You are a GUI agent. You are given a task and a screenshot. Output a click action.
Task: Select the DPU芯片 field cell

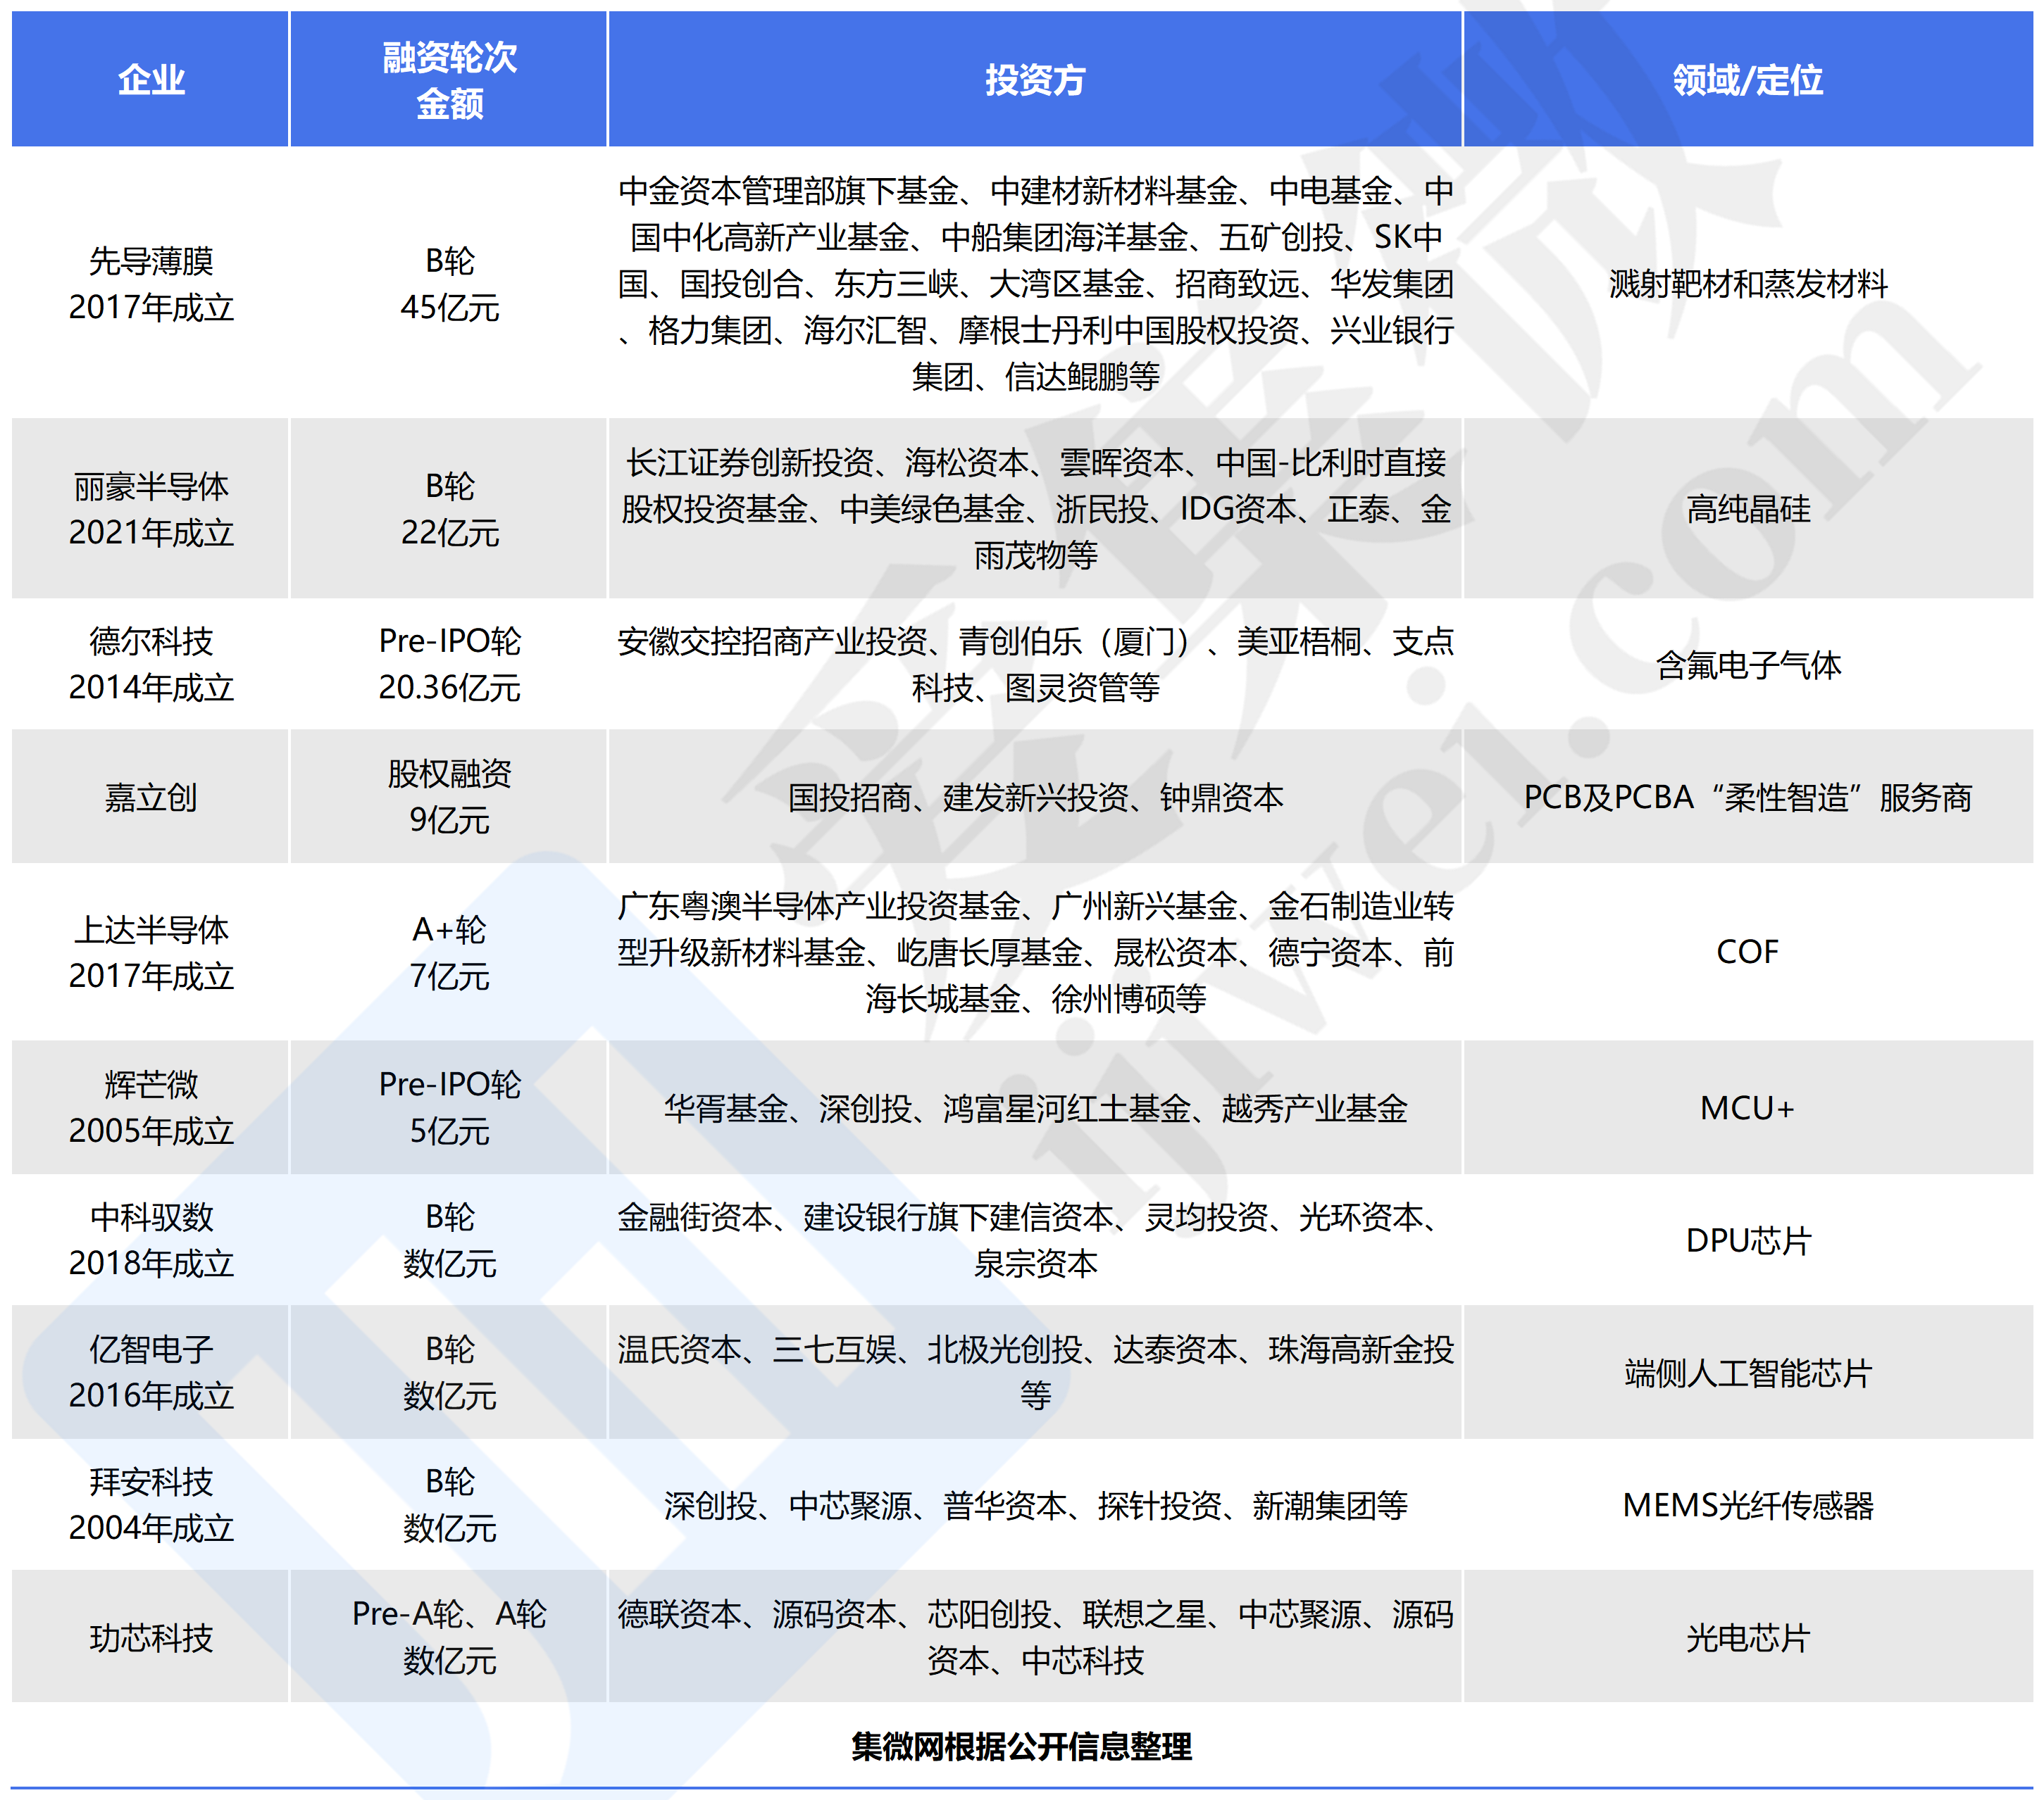(1748, 1240)
